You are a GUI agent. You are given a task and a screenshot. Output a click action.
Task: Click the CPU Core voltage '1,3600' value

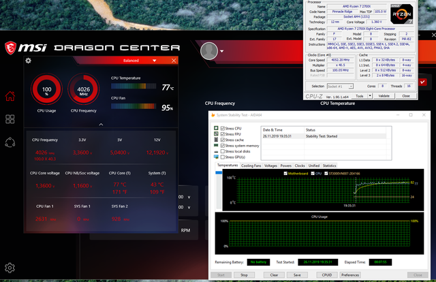pos(44,186)
